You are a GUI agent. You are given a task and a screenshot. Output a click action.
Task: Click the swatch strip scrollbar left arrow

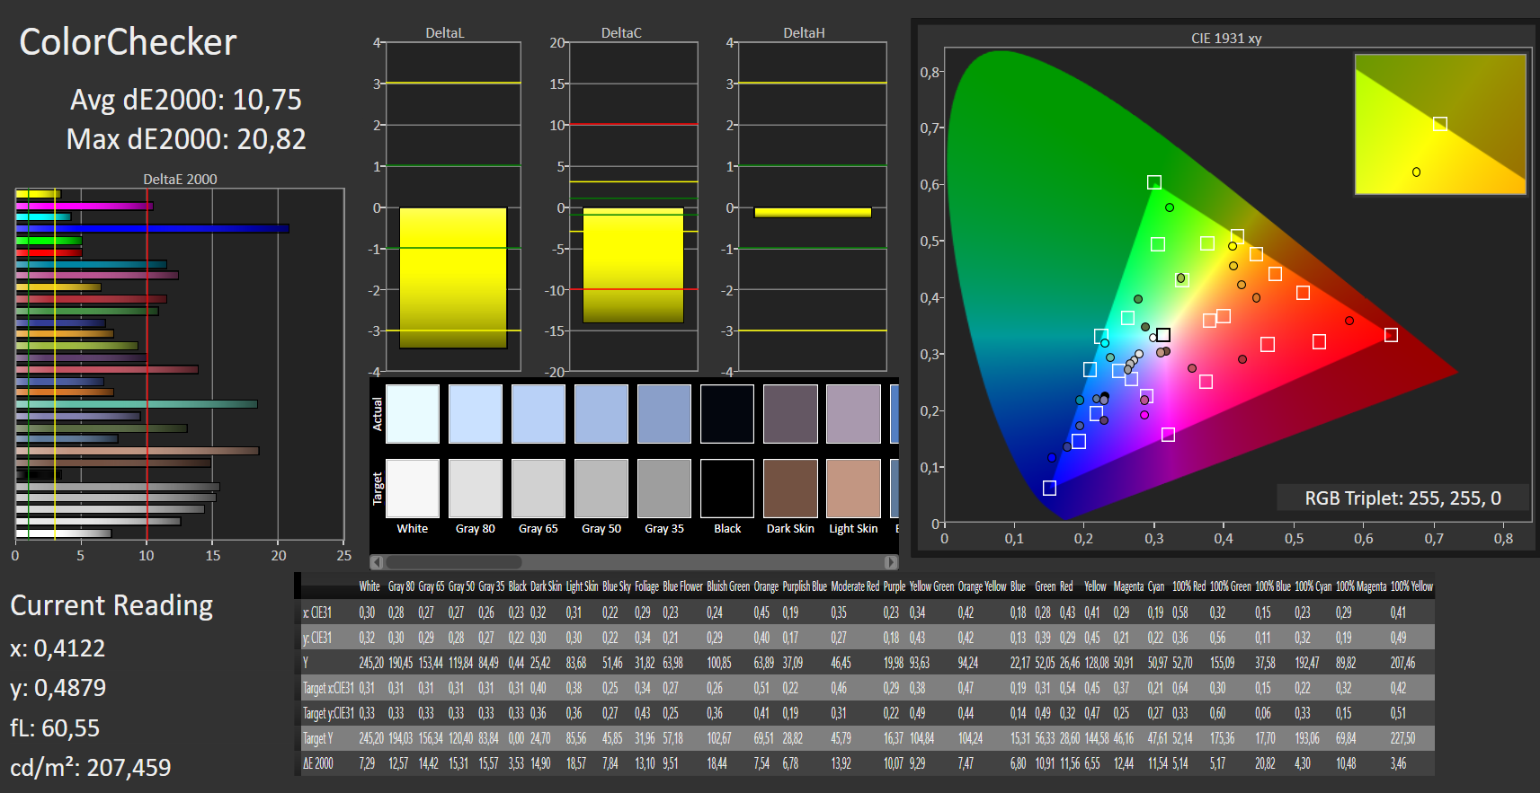pos(377,562)
